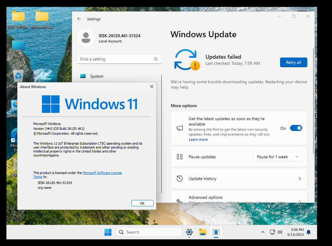Open the Settings gear in the taskbar

[x=189, y=232]
